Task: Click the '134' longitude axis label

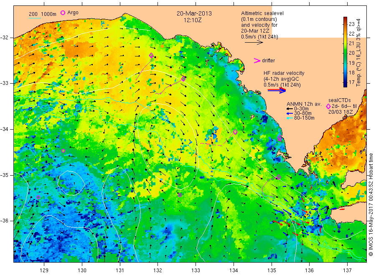Action: (234, 271)
